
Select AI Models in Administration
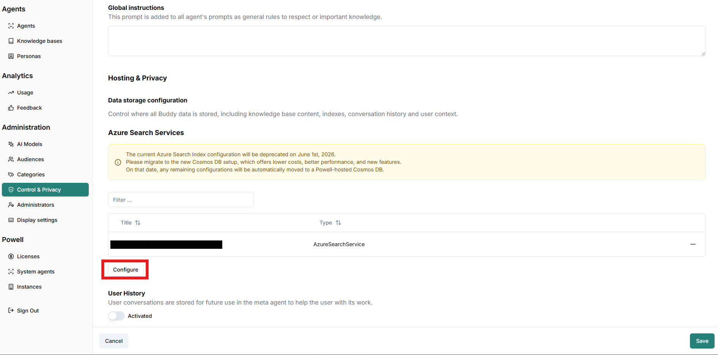tap(45, 144)
